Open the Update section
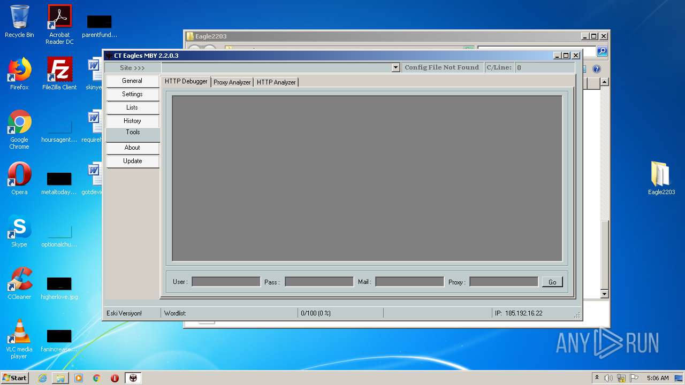 (x=132, y=161)
